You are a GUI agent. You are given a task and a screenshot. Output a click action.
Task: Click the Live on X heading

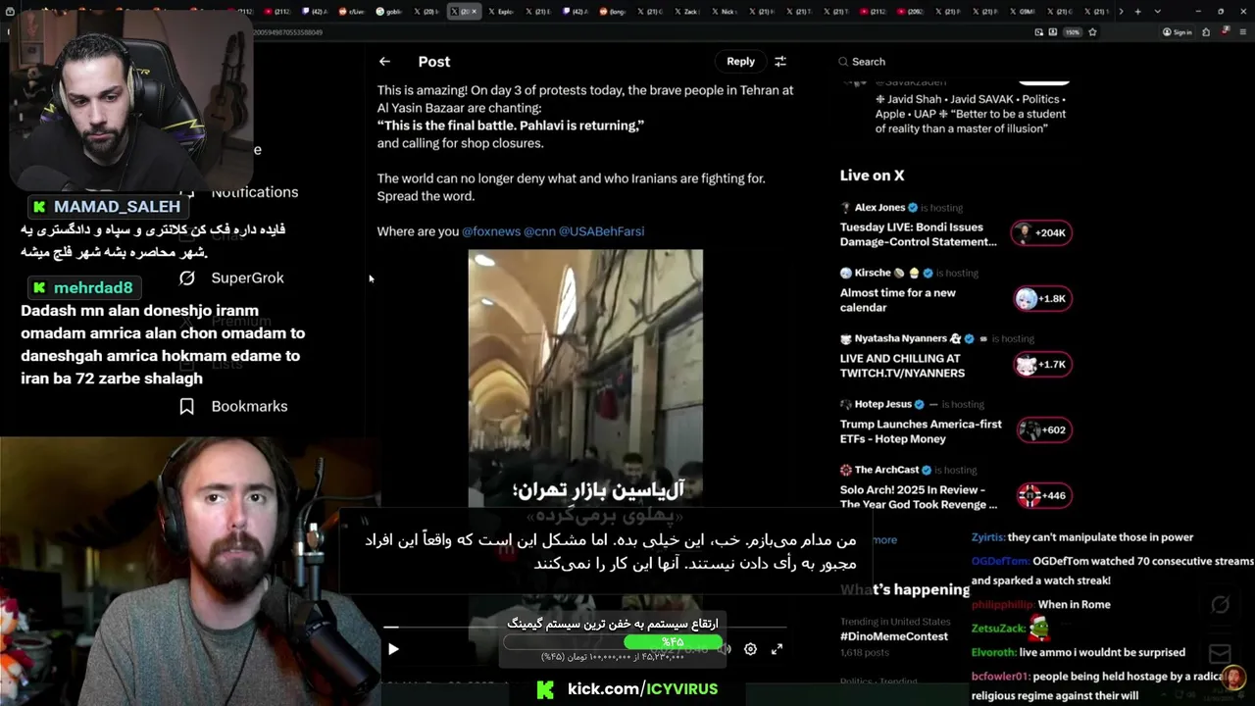(x=872, y=176)
